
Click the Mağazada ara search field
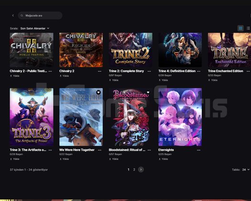(40, 15)
